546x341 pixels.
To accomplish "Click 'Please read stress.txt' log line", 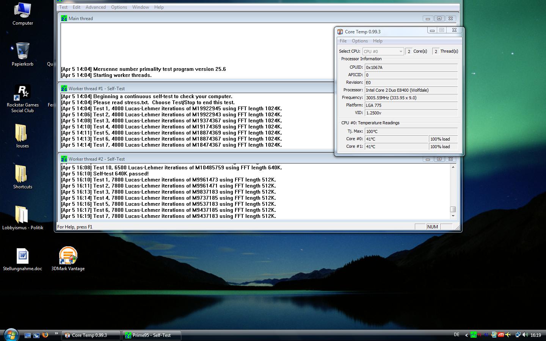I will click(x=148, y=103).
